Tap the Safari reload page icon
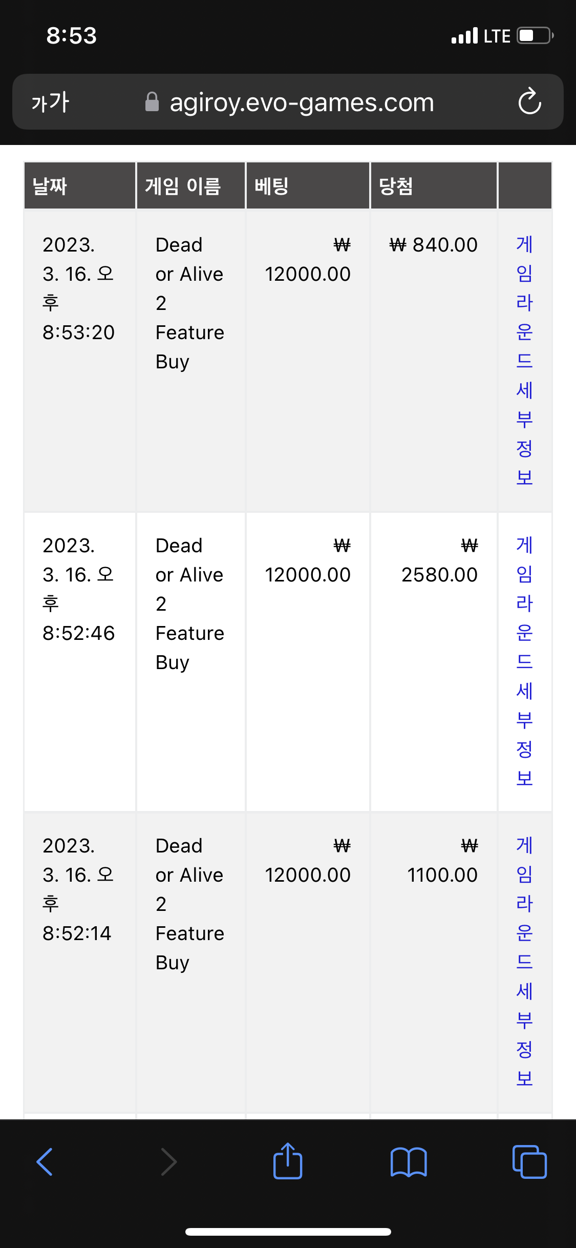The image size is (576, 1248). tap(529, 101)
